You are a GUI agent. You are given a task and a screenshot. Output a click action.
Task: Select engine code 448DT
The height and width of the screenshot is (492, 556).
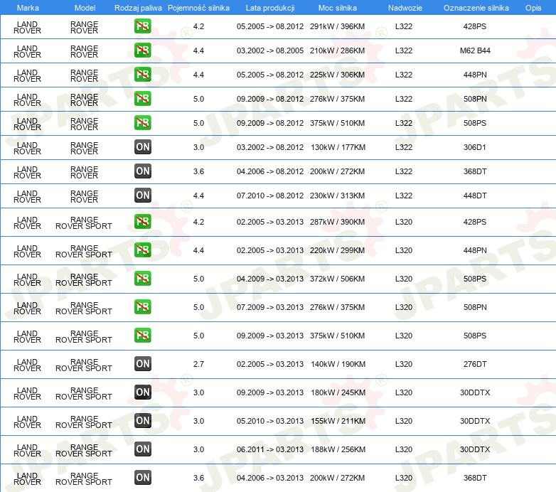[x=475, y=196]
